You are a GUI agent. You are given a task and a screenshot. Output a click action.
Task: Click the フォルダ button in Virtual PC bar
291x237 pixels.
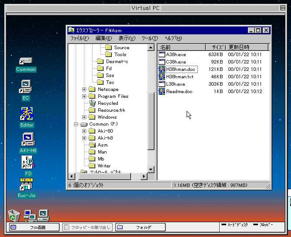pos(140,227)
